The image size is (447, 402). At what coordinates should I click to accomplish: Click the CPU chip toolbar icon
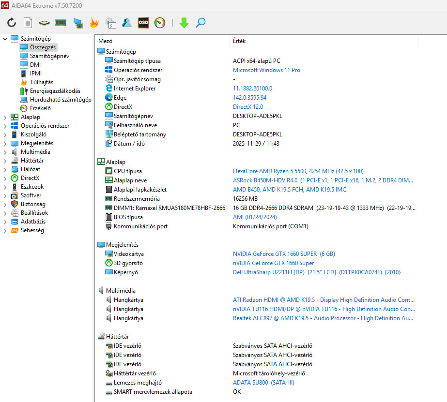(44, 23)
